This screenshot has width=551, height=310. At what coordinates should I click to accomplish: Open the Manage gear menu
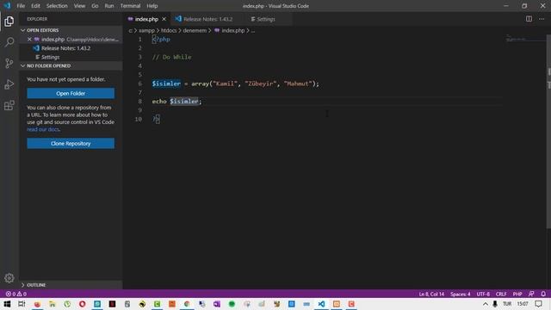point(9,278)
